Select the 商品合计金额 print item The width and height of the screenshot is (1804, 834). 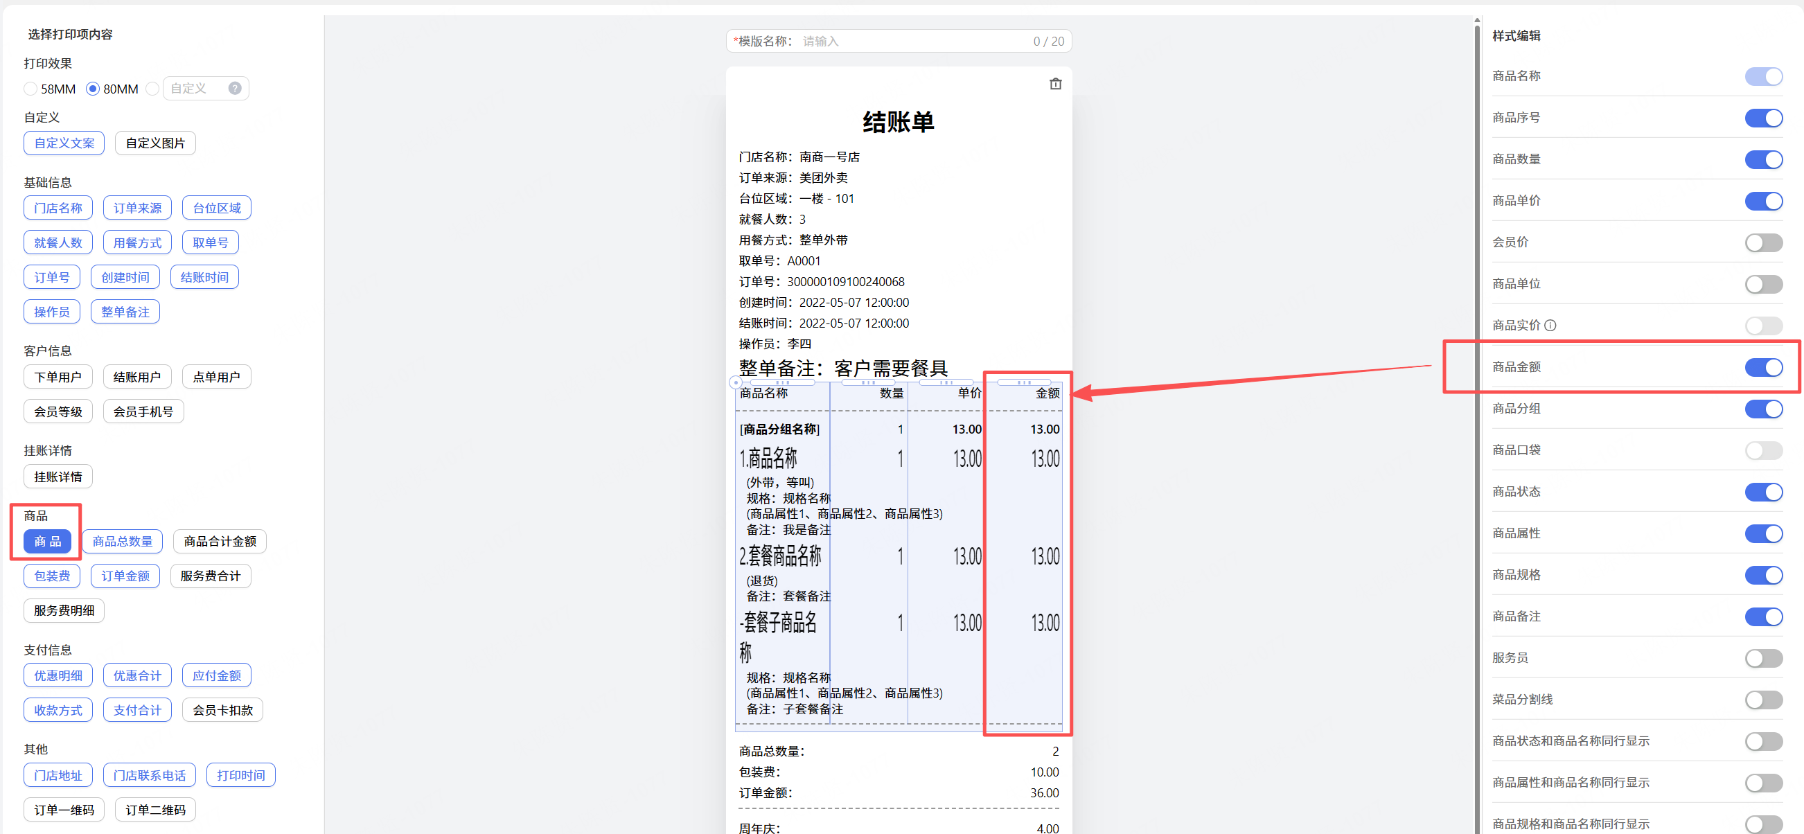coord(219,540)
